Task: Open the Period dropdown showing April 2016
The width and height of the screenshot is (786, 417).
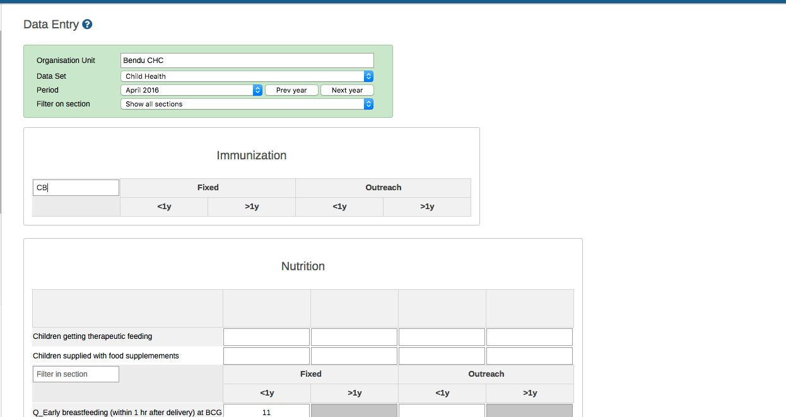Action: [x=191, y=90]
